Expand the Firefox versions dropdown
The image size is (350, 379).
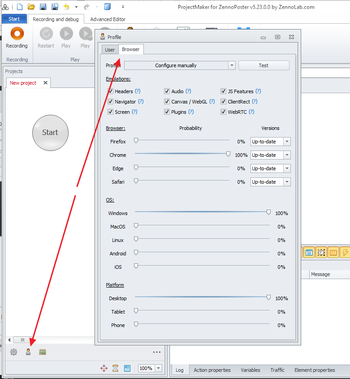point(287,142)
